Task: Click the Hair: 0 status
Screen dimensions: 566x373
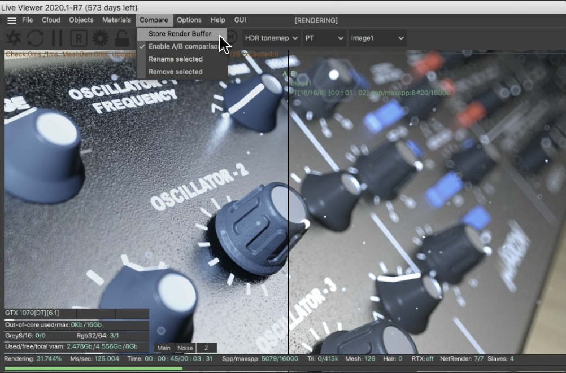Action: (393, 359)
